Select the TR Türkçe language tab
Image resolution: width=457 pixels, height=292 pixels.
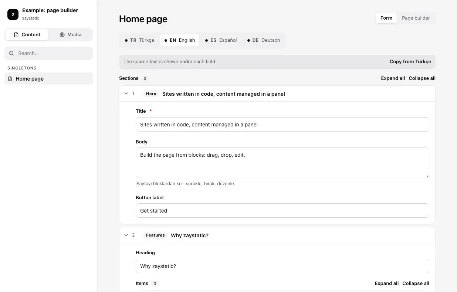139,40
